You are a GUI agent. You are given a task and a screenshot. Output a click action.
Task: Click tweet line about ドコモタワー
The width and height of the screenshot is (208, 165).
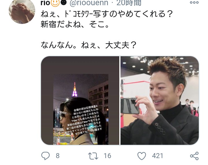[107, 14]
